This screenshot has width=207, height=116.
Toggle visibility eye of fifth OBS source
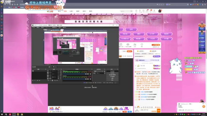tap(58, 77)
